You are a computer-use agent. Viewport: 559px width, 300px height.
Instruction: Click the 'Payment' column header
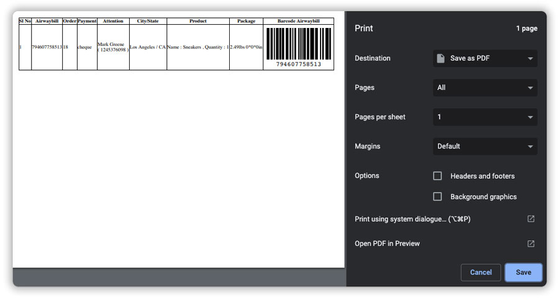coord(87,21)
